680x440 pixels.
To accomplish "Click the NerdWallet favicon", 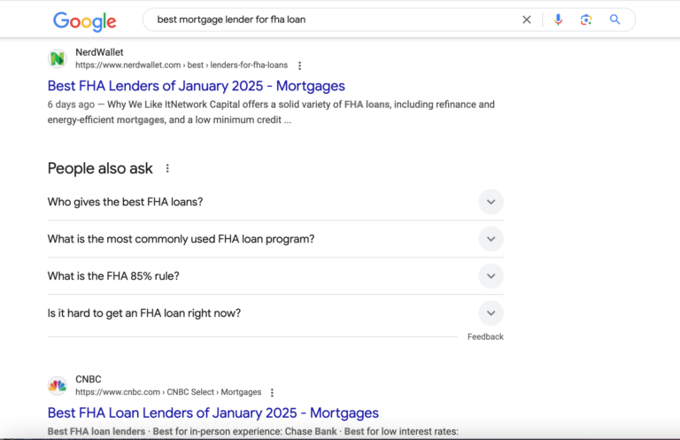I will (x=58, y=58).
